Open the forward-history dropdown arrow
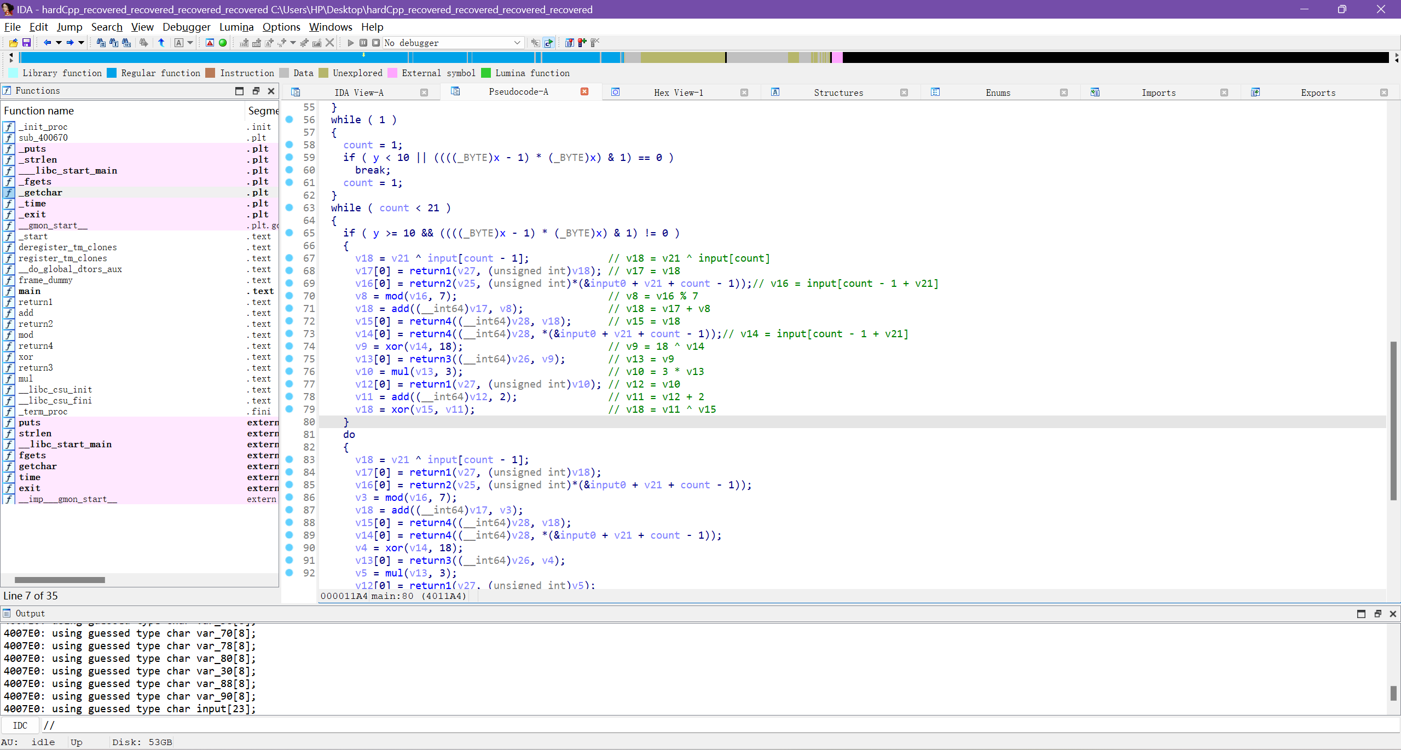 82,43
